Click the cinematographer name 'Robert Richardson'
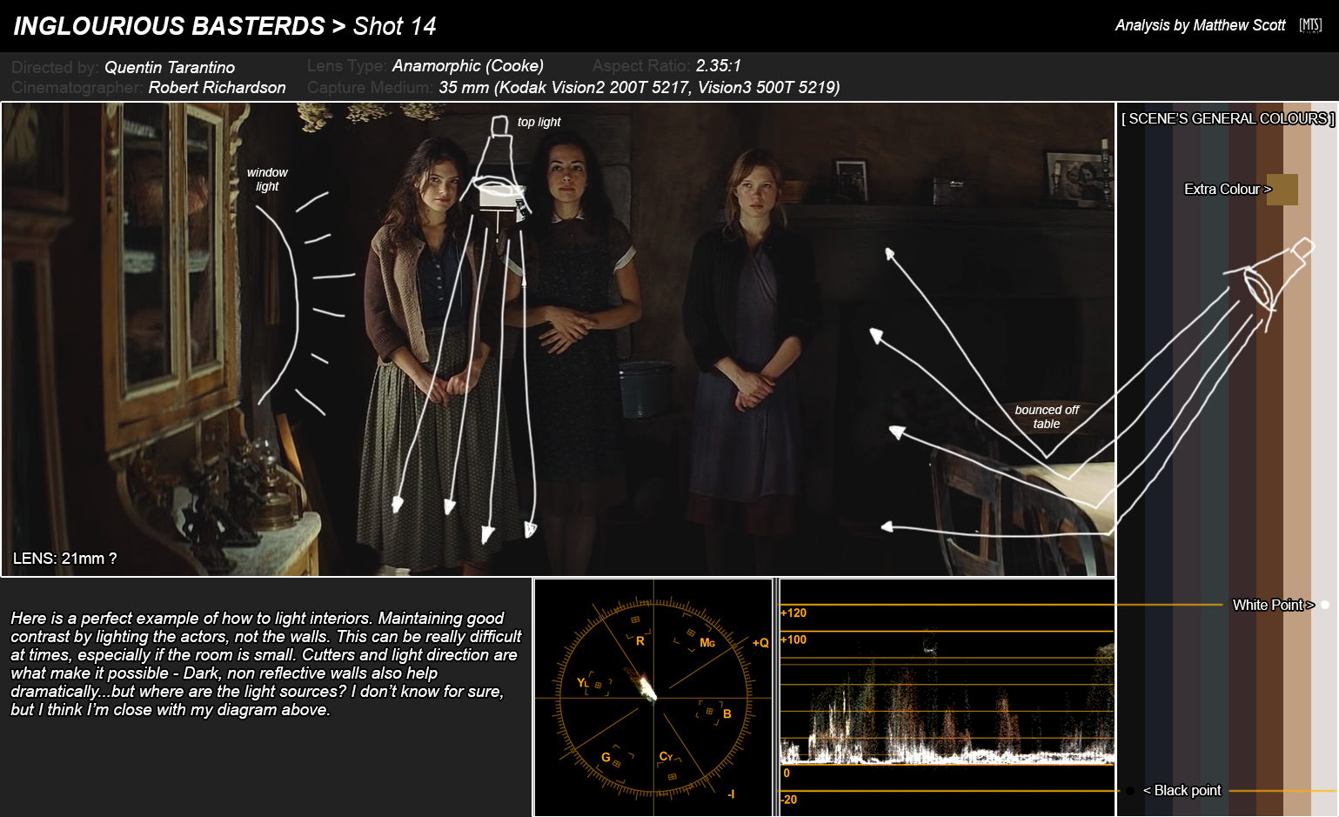The width and height of the screenshot is (1339, 817). click(x=217, y=87)
